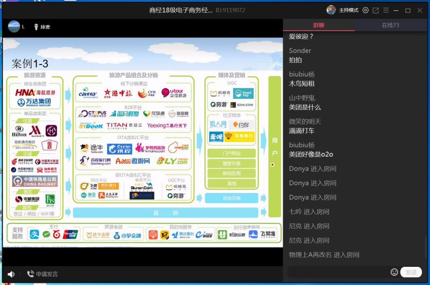Click presenter L's round avatar
Viewport: 430px width, 285px height.
click(13, 26)
